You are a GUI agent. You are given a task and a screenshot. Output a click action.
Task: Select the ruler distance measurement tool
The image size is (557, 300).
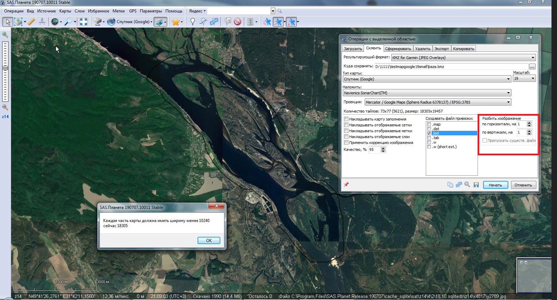(x=31, y=22)
